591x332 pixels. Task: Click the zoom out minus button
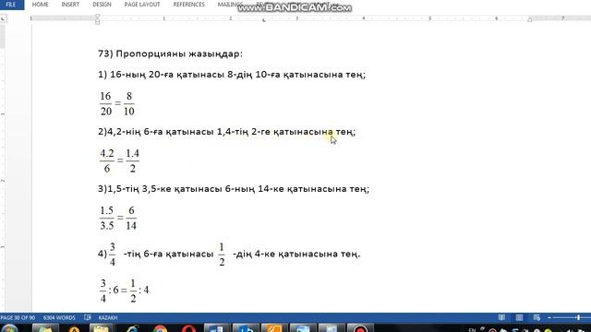point(549,317)
